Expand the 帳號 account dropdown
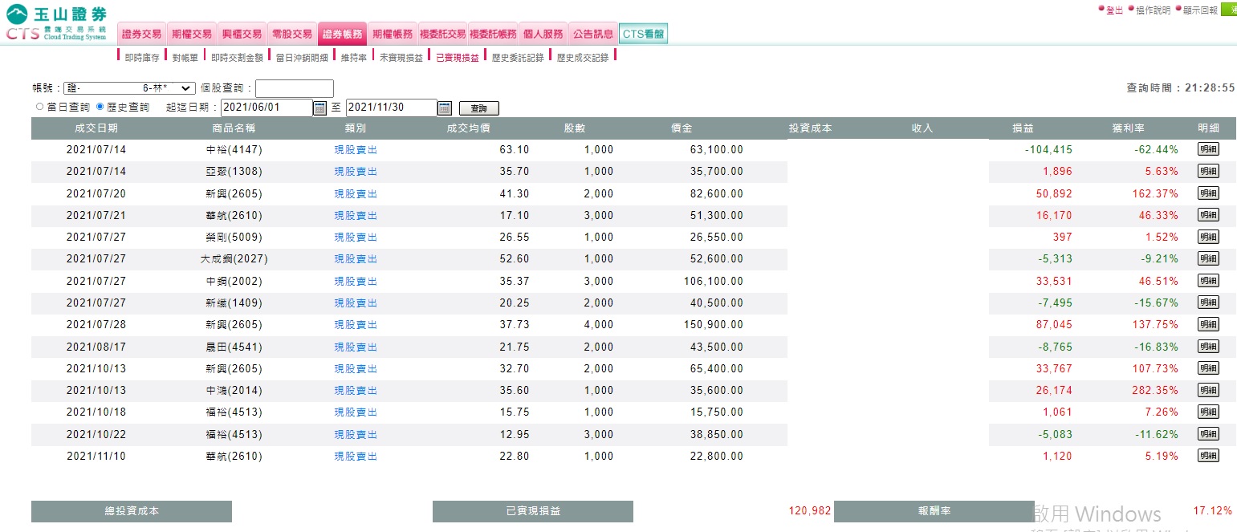 coord(130,88)
